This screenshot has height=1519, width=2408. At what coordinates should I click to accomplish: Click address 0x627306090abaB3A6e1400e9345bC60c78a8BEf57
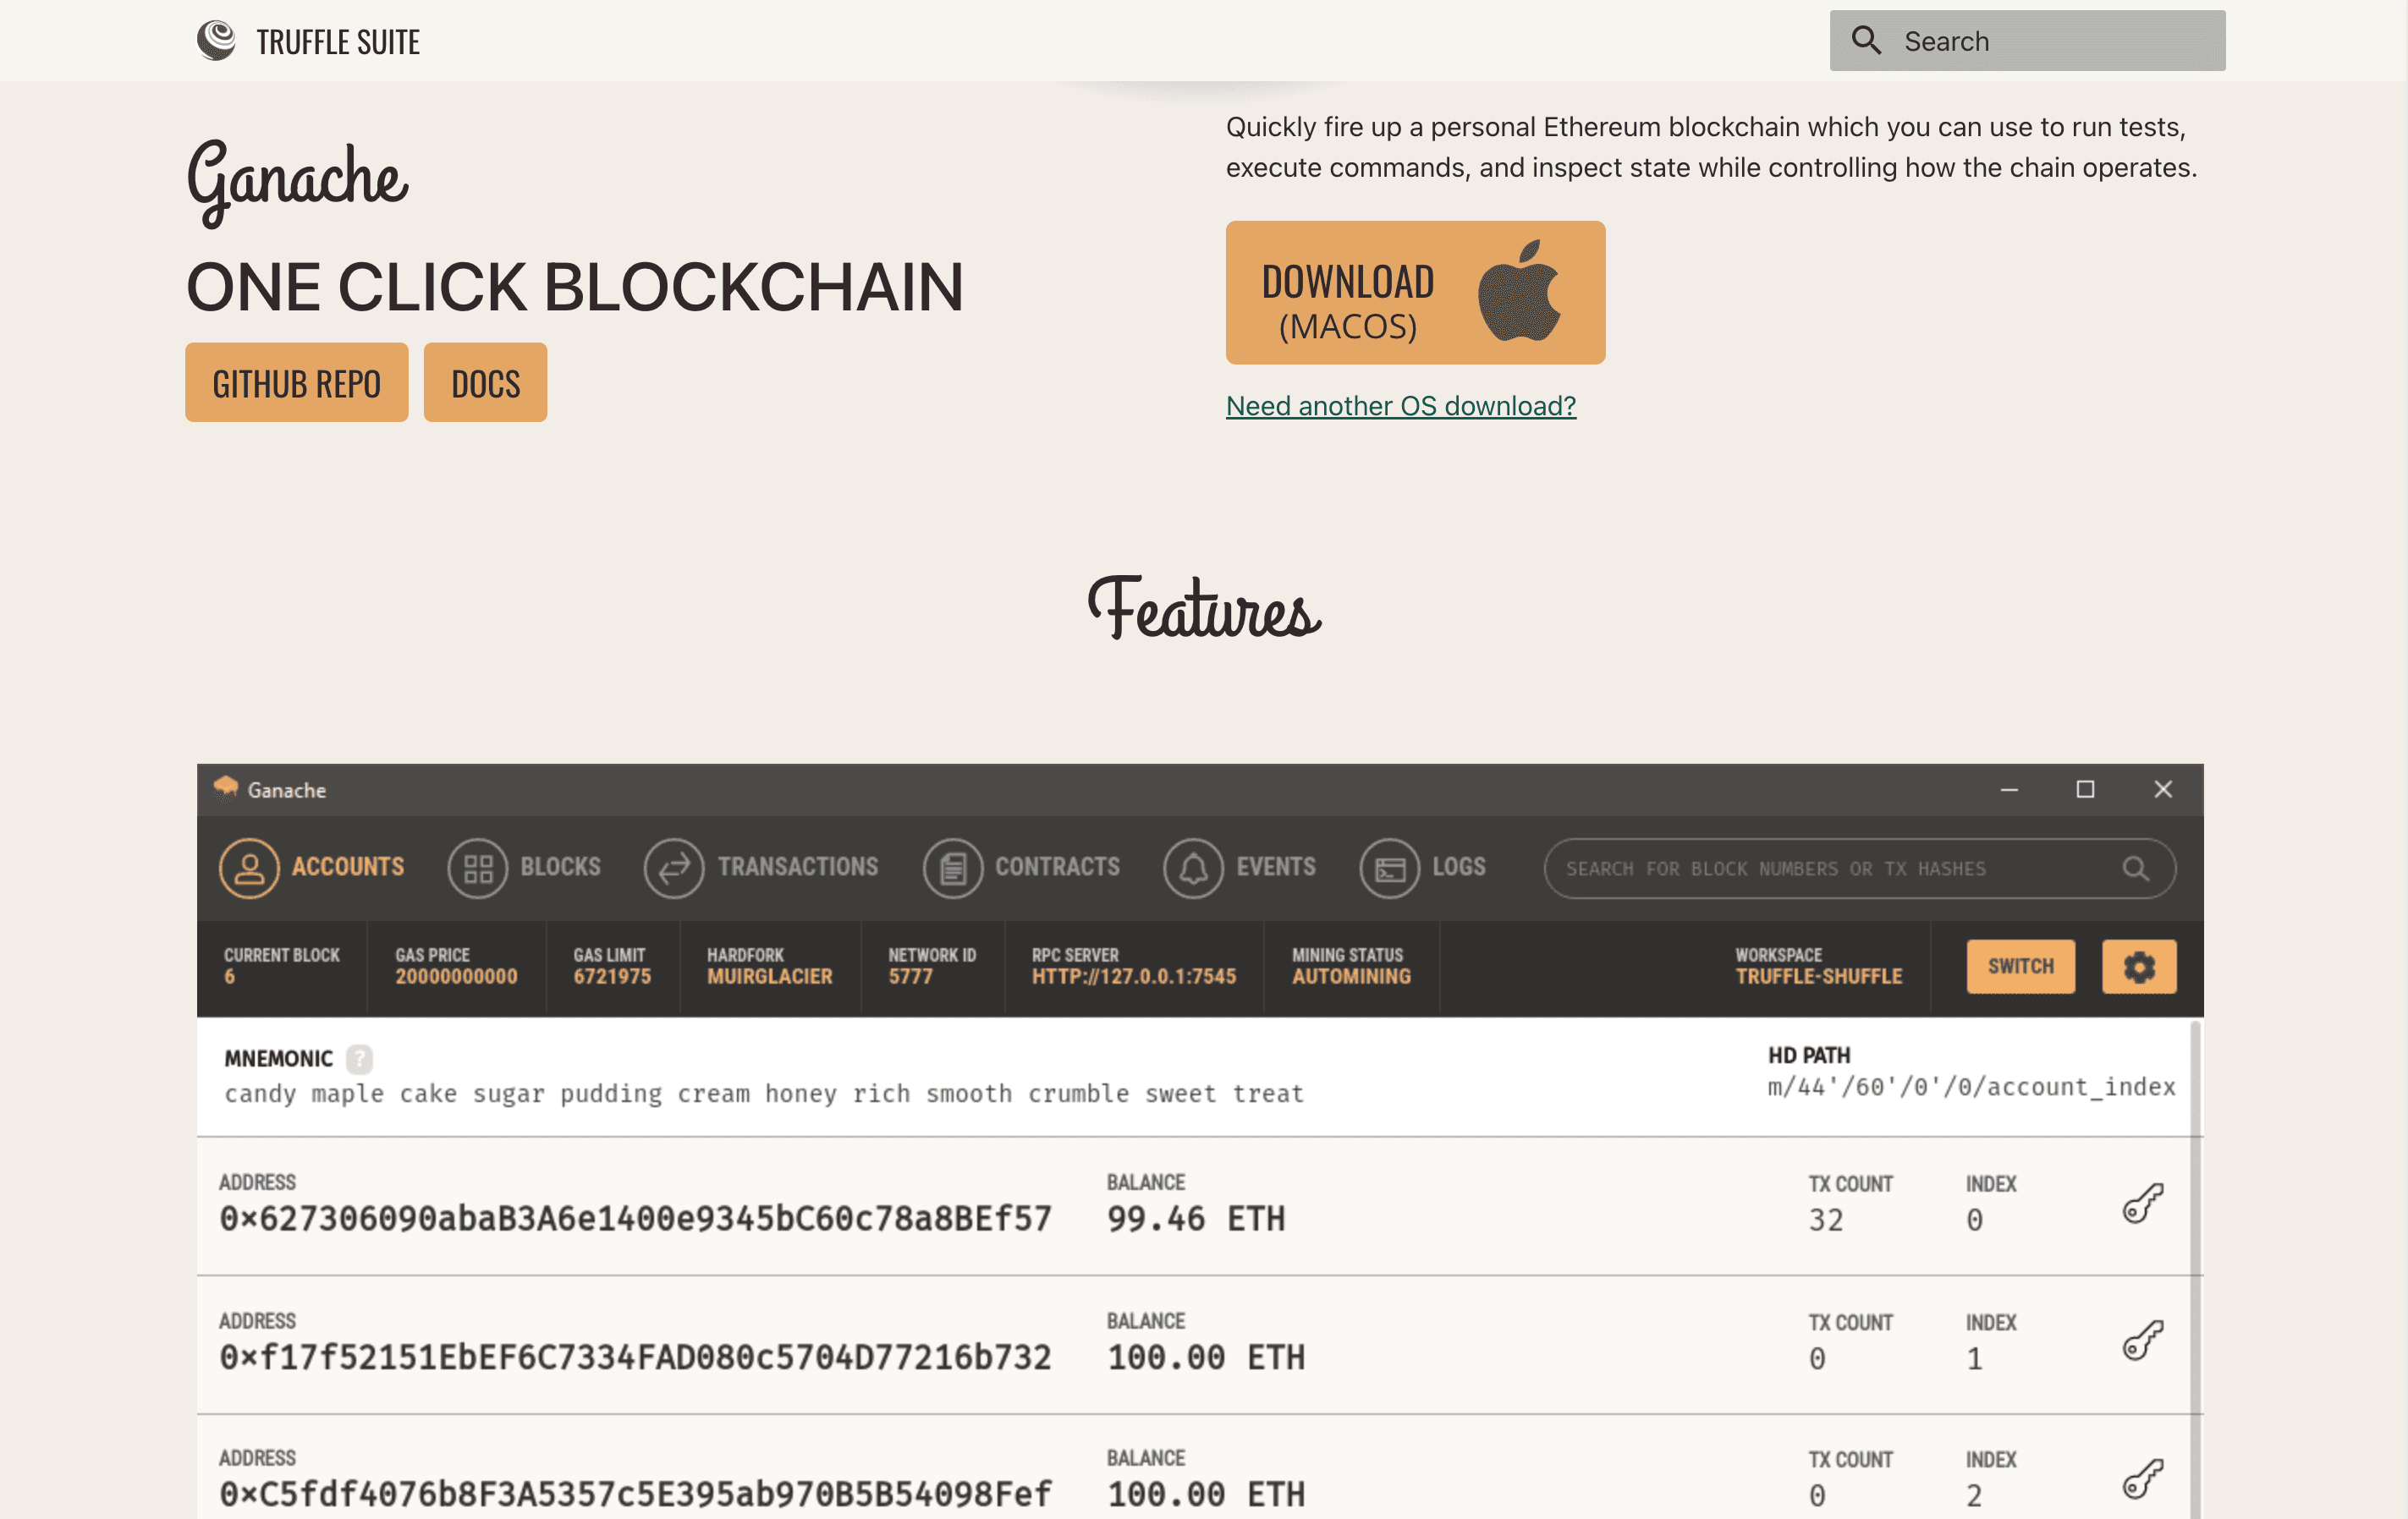click(635, 1218)
